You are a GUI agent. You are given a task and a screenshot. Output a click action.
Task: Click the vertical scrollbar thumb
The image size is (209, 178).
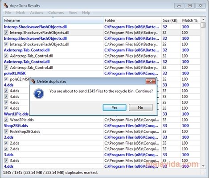pyautogui.click(x=203, y=25)
